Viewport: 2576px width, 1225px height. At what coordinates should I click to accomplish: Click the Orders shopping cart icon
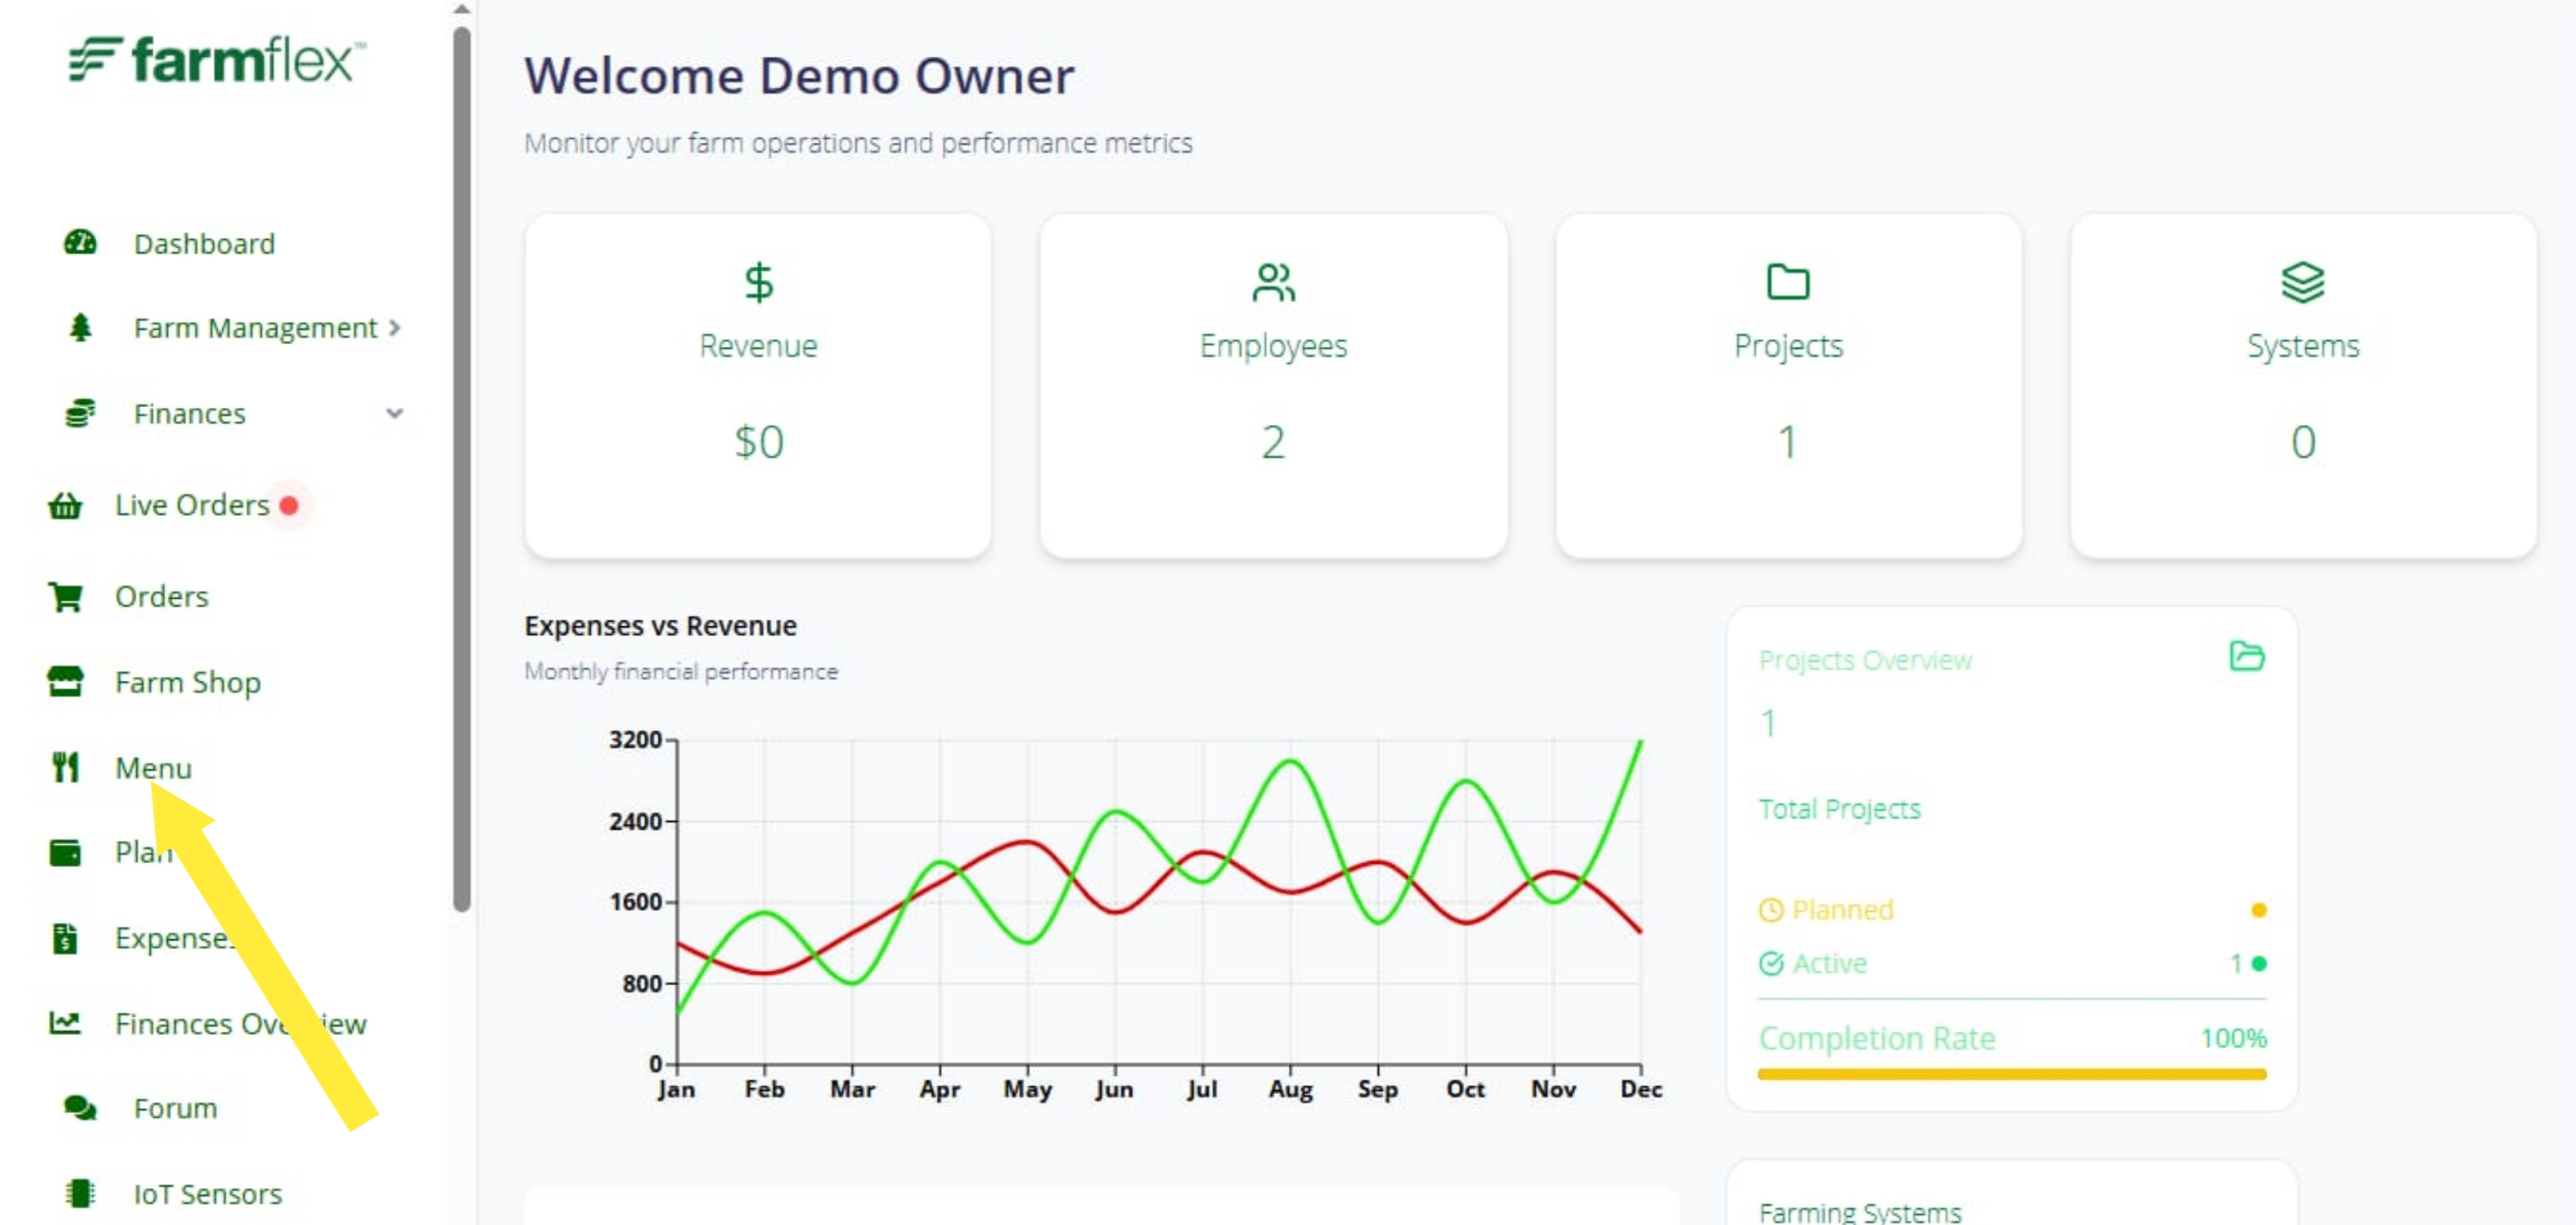click(x=65, y=596)
